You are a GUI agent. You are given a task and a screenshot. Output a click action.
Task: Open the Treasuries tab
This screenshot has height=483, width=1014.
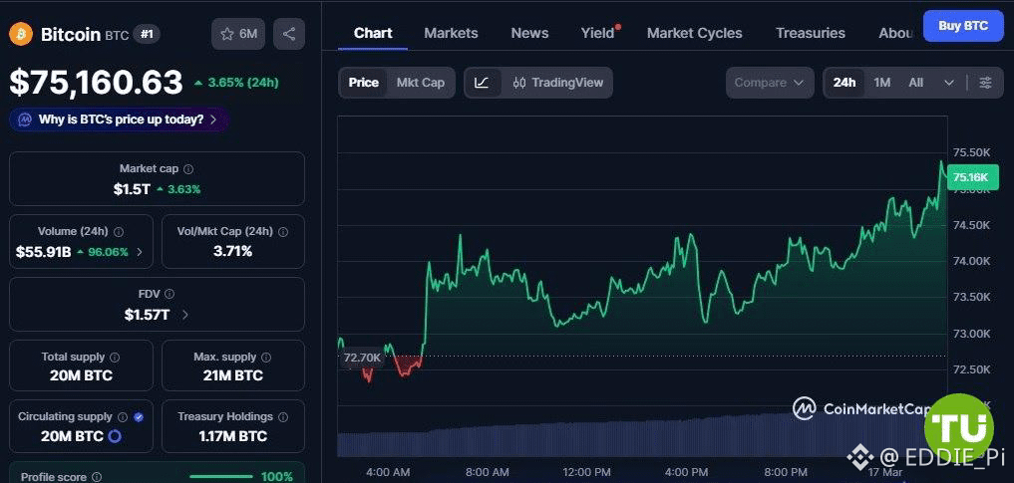click(x=811, y=33)
